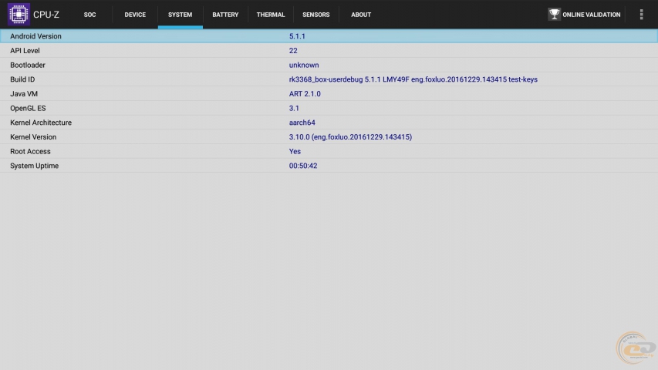Select the Bootloader row

pos(329,65)
